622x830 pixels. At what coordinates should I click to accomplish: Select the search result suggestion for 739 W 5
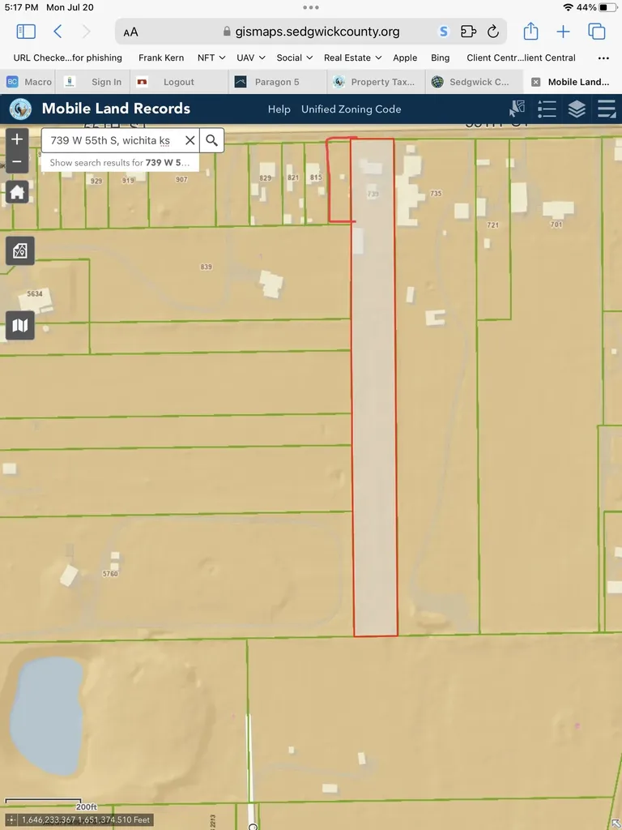coord(120,162)
